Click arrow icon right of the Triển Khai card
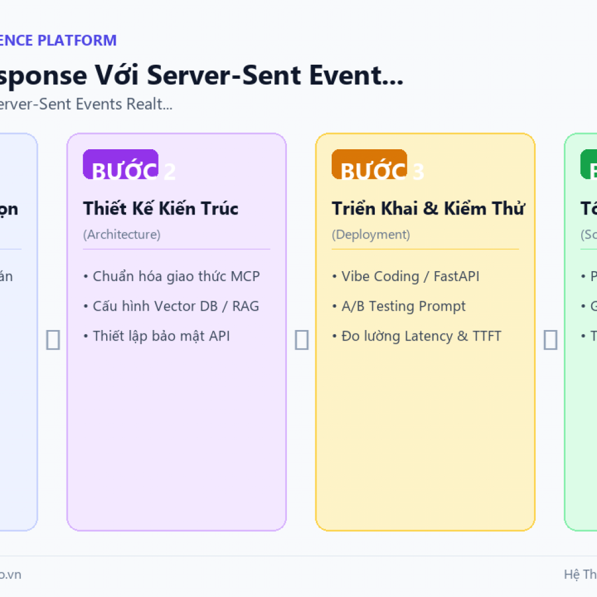 (x=550, y=340)
